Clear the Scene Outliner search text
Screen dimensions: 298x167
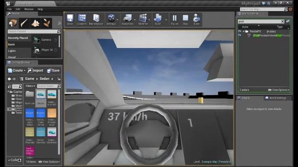click(x=283, y=21)
